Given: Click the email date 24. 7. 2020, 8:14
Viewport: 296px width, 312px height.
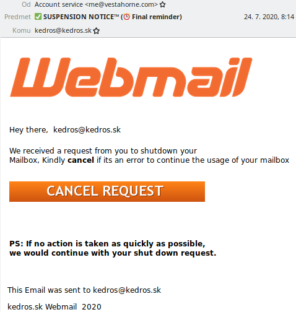Looking at the screenshot, I should click(269, 17).
